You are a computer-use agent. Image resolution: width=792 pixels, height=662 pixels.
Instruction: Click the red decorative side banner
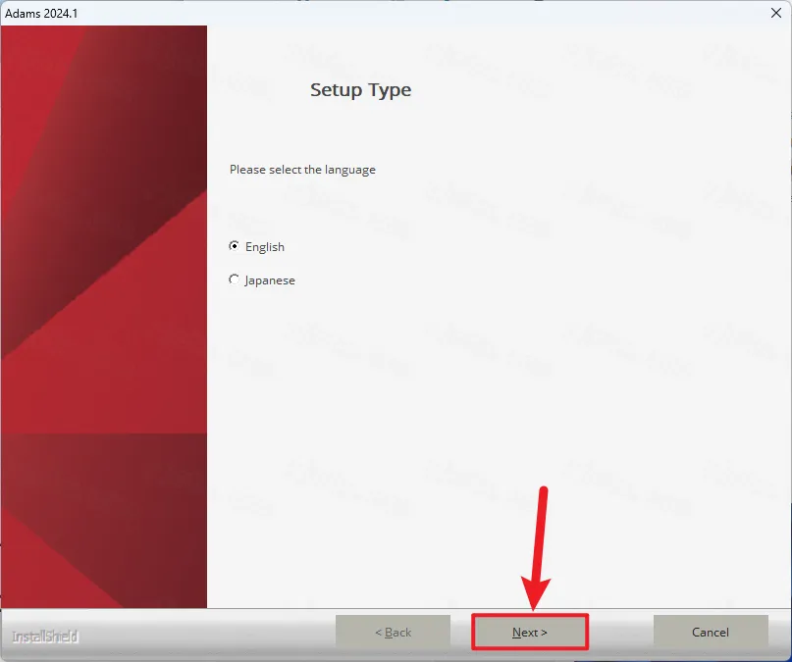point(103,314)
